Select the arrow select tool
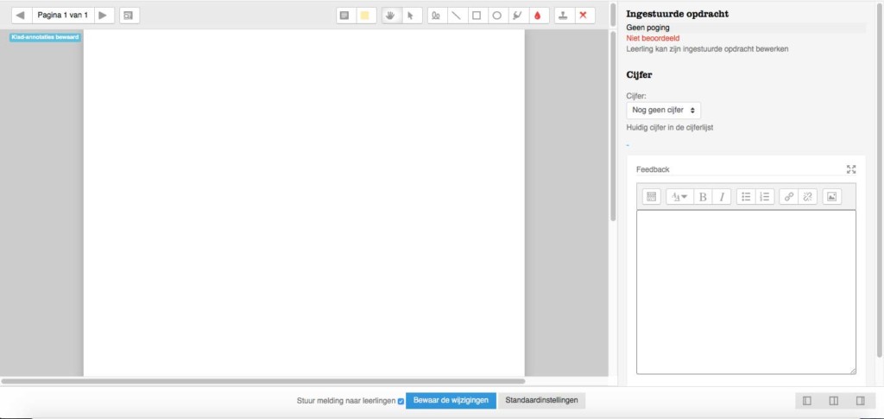Viewport: 884px width, 419px height. pos(410,16)
